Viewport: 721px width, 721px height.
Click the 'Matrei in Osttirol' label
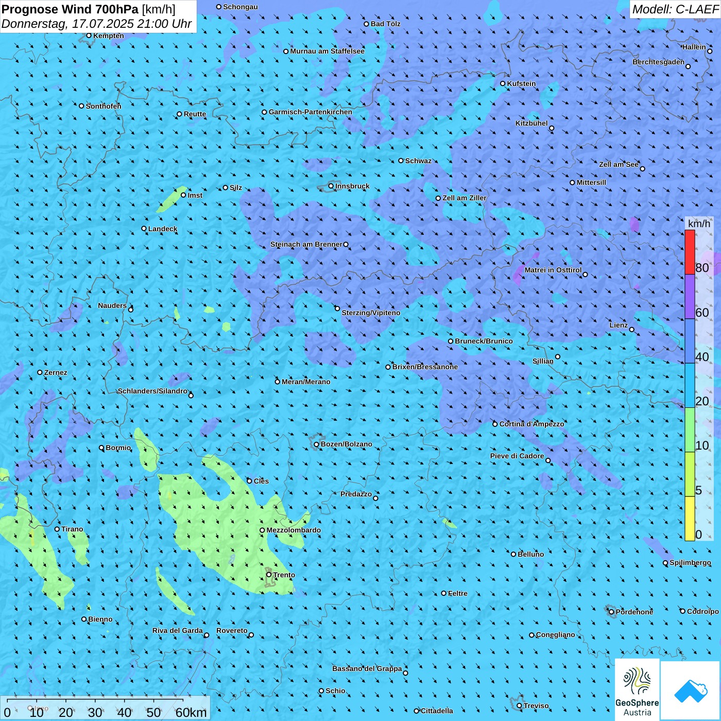[x=553, y=270]
